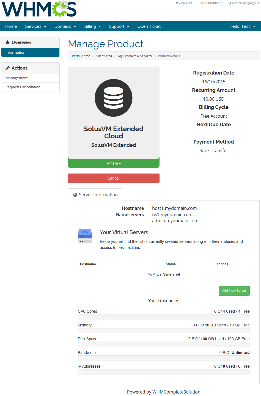Viewport: 261px width, 396px height.
Task: Click the Your Resources heading
Action: [x=164, y=301]
